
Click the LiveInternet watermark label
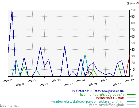9,106
